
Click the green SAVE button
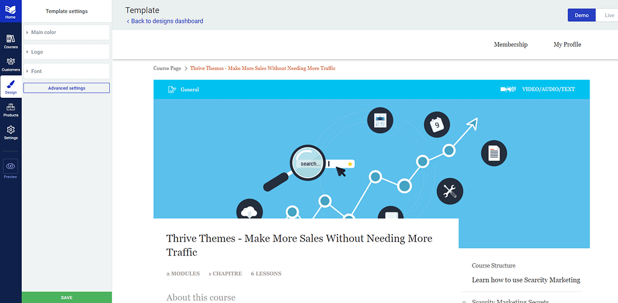pos(66,298)
